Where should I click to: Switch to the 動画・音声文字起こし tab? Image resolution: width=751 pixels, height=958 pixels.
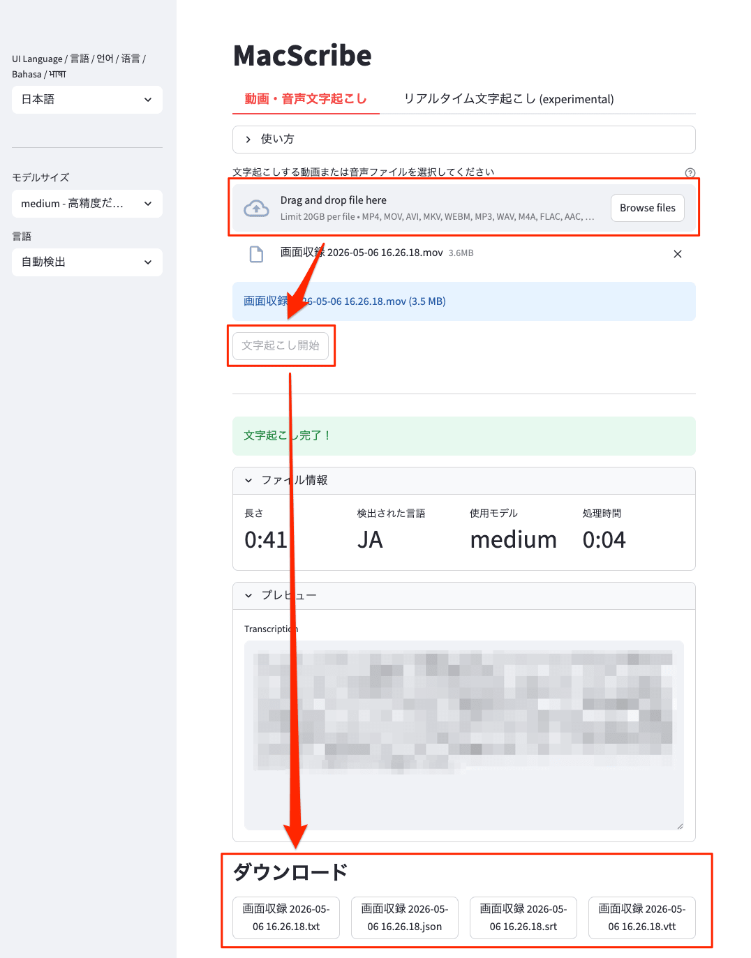click(306, 99)
